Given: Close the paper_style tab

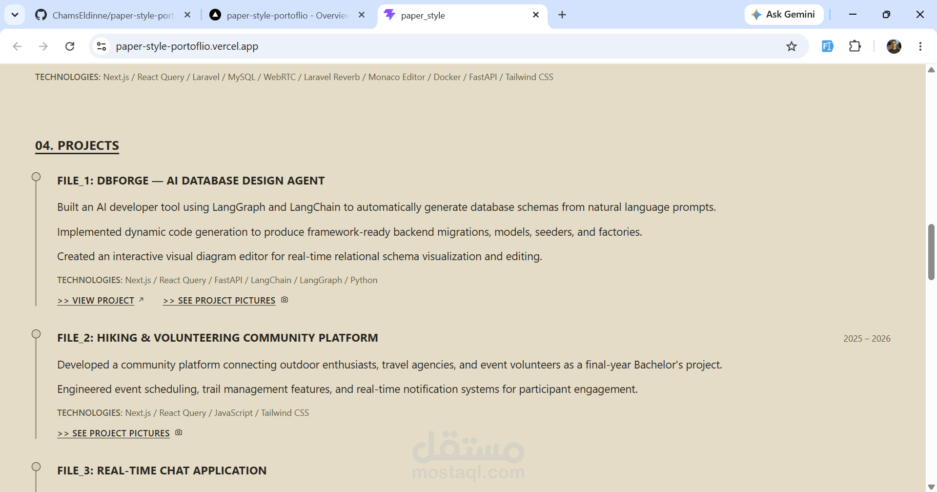Looking at the screenshot, I should coord(536,15).
